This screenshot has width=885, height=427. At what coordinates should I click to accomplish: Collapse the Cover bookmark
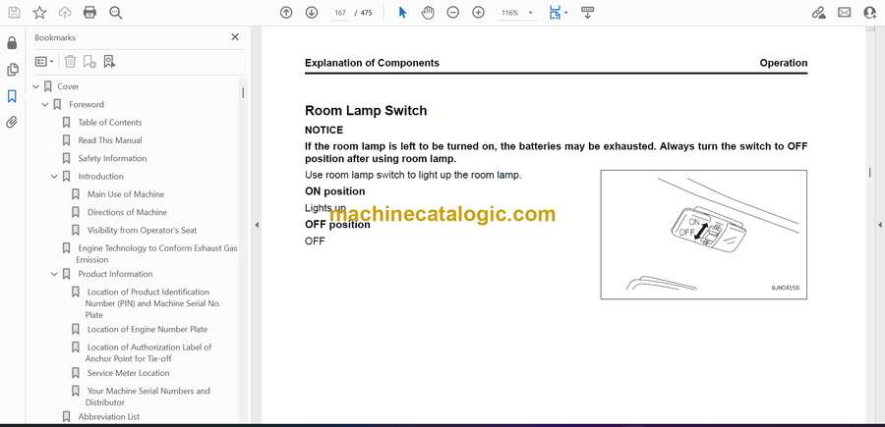point(36,86)
